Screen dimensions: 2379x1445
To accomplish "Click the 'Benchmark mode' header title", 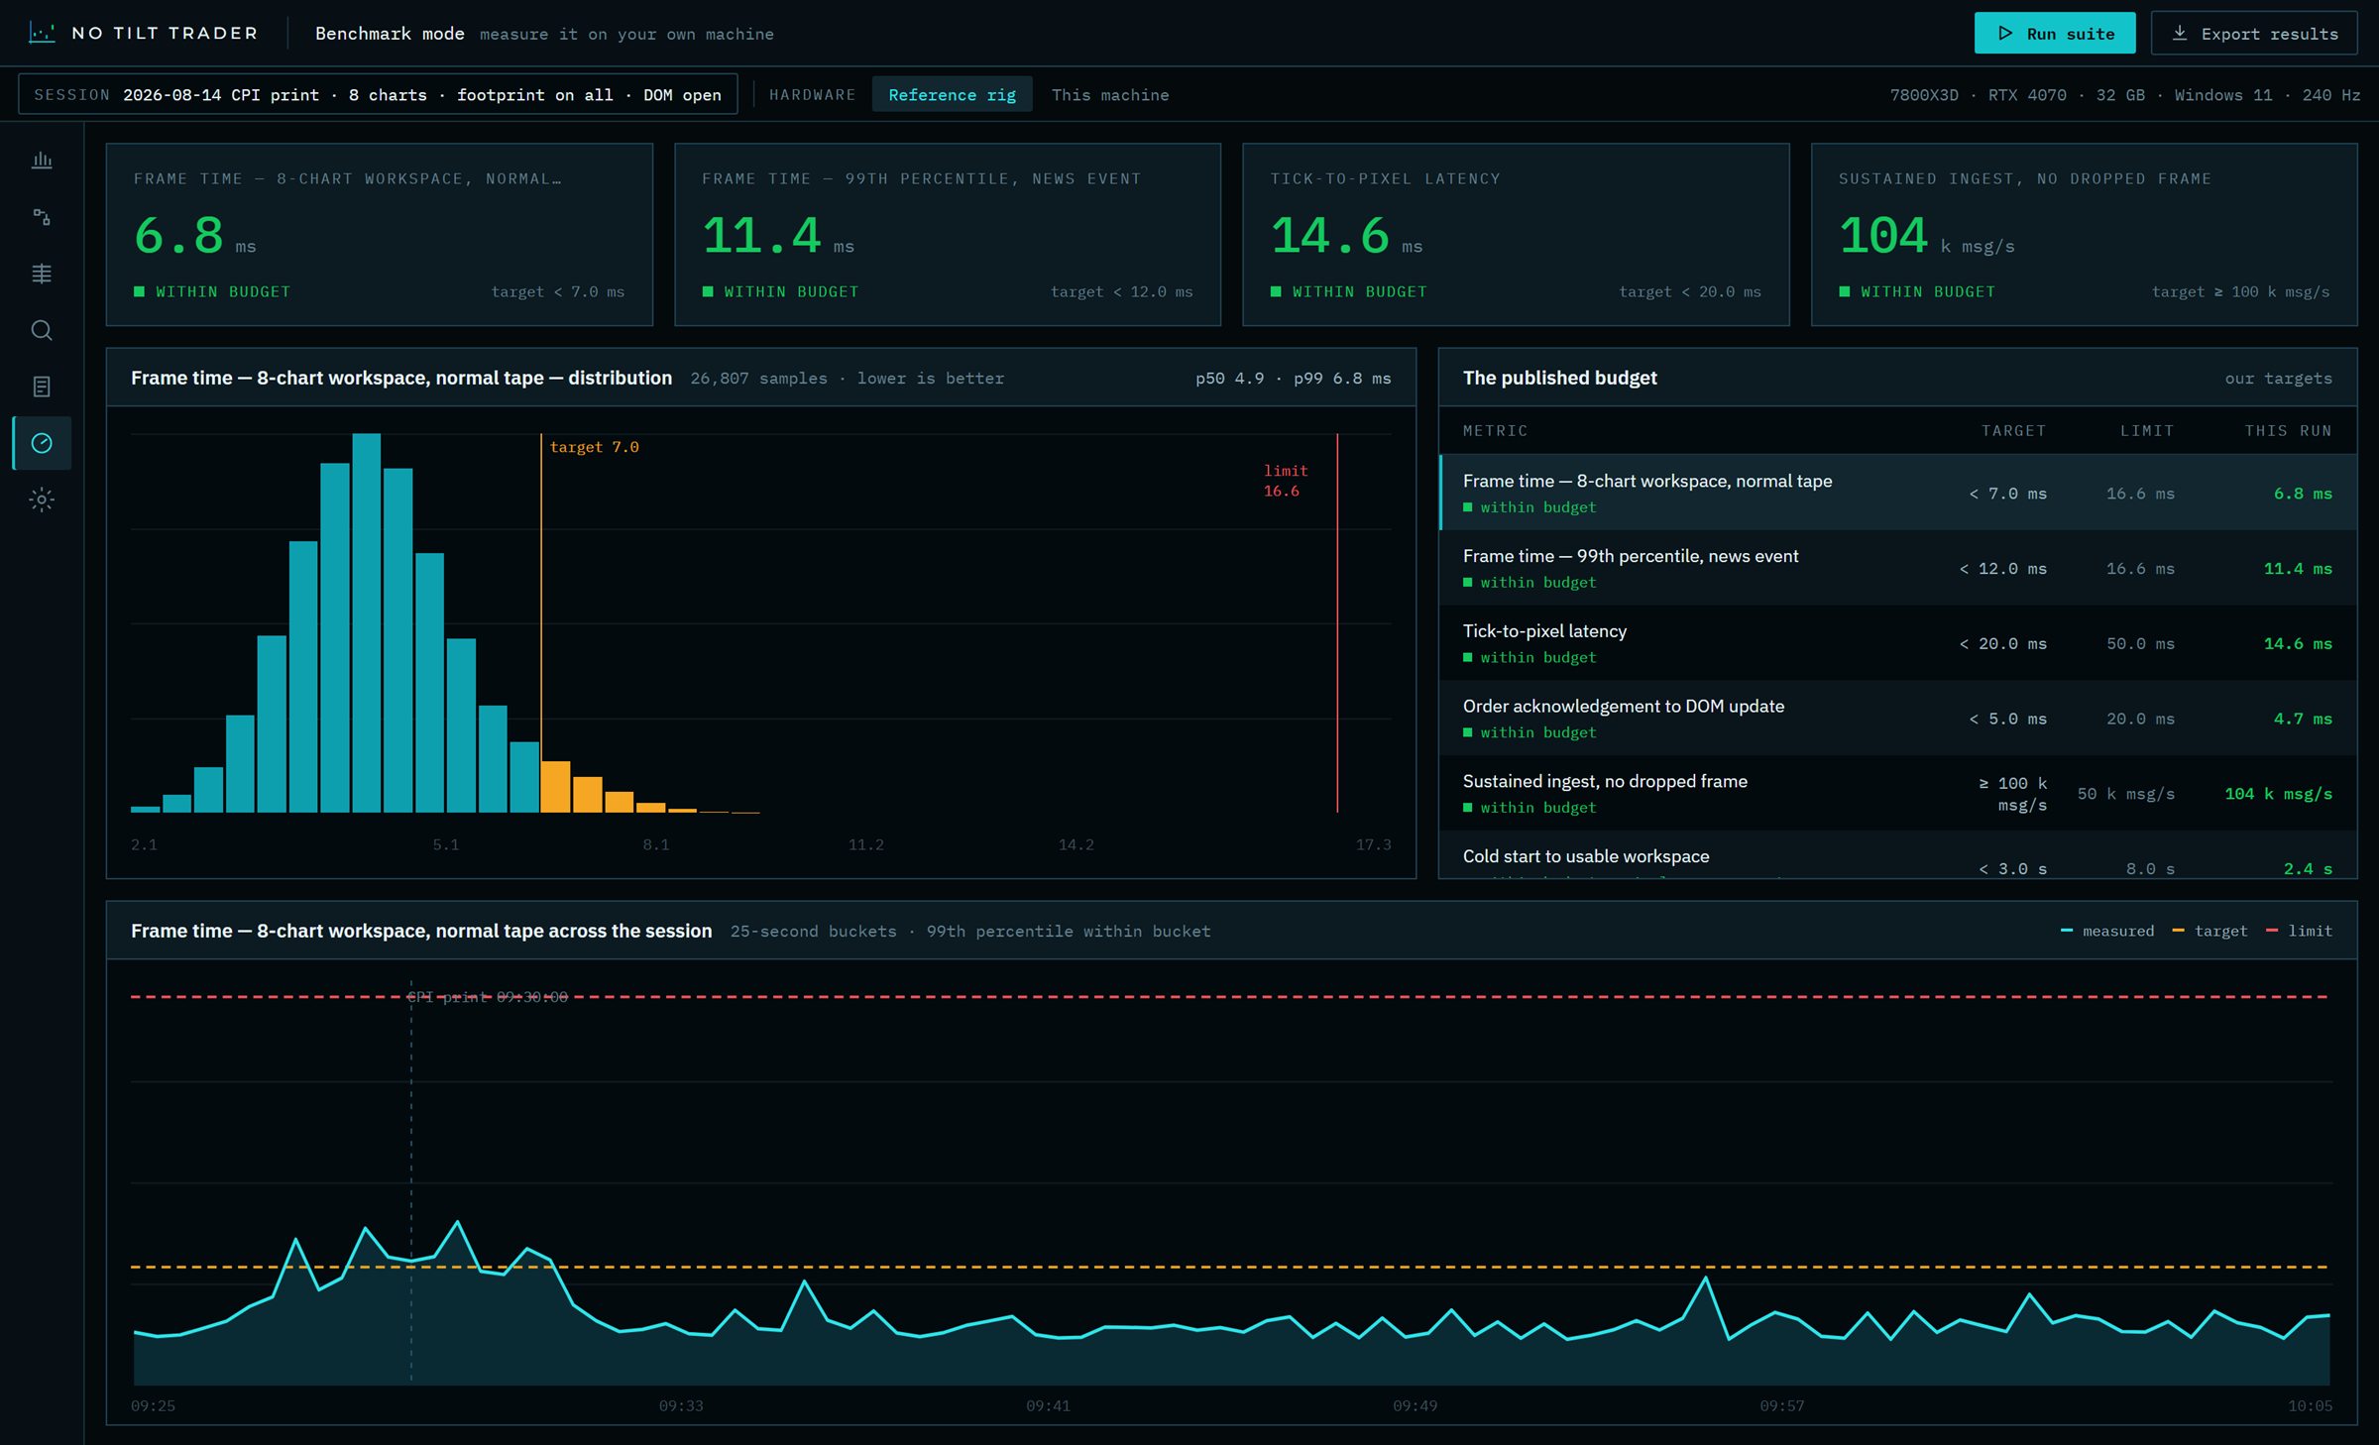I will click(x=390, y=33).
